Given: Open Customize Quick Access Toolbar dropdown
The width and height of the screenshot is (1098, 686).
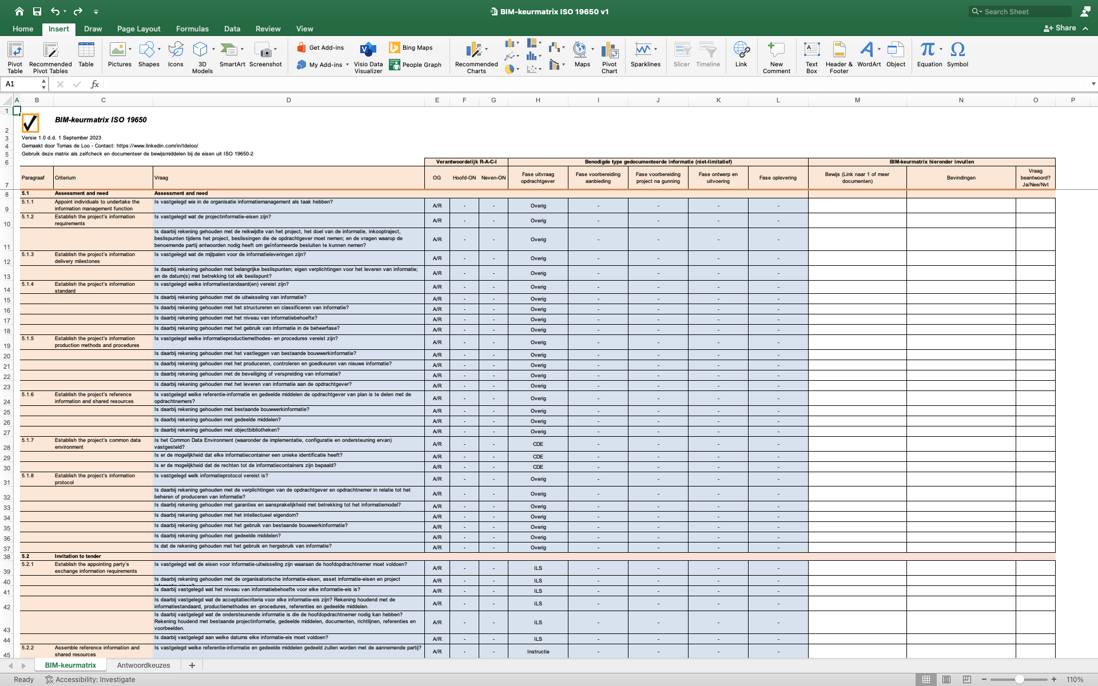Looking at the screenshot, I should (96, 11).
